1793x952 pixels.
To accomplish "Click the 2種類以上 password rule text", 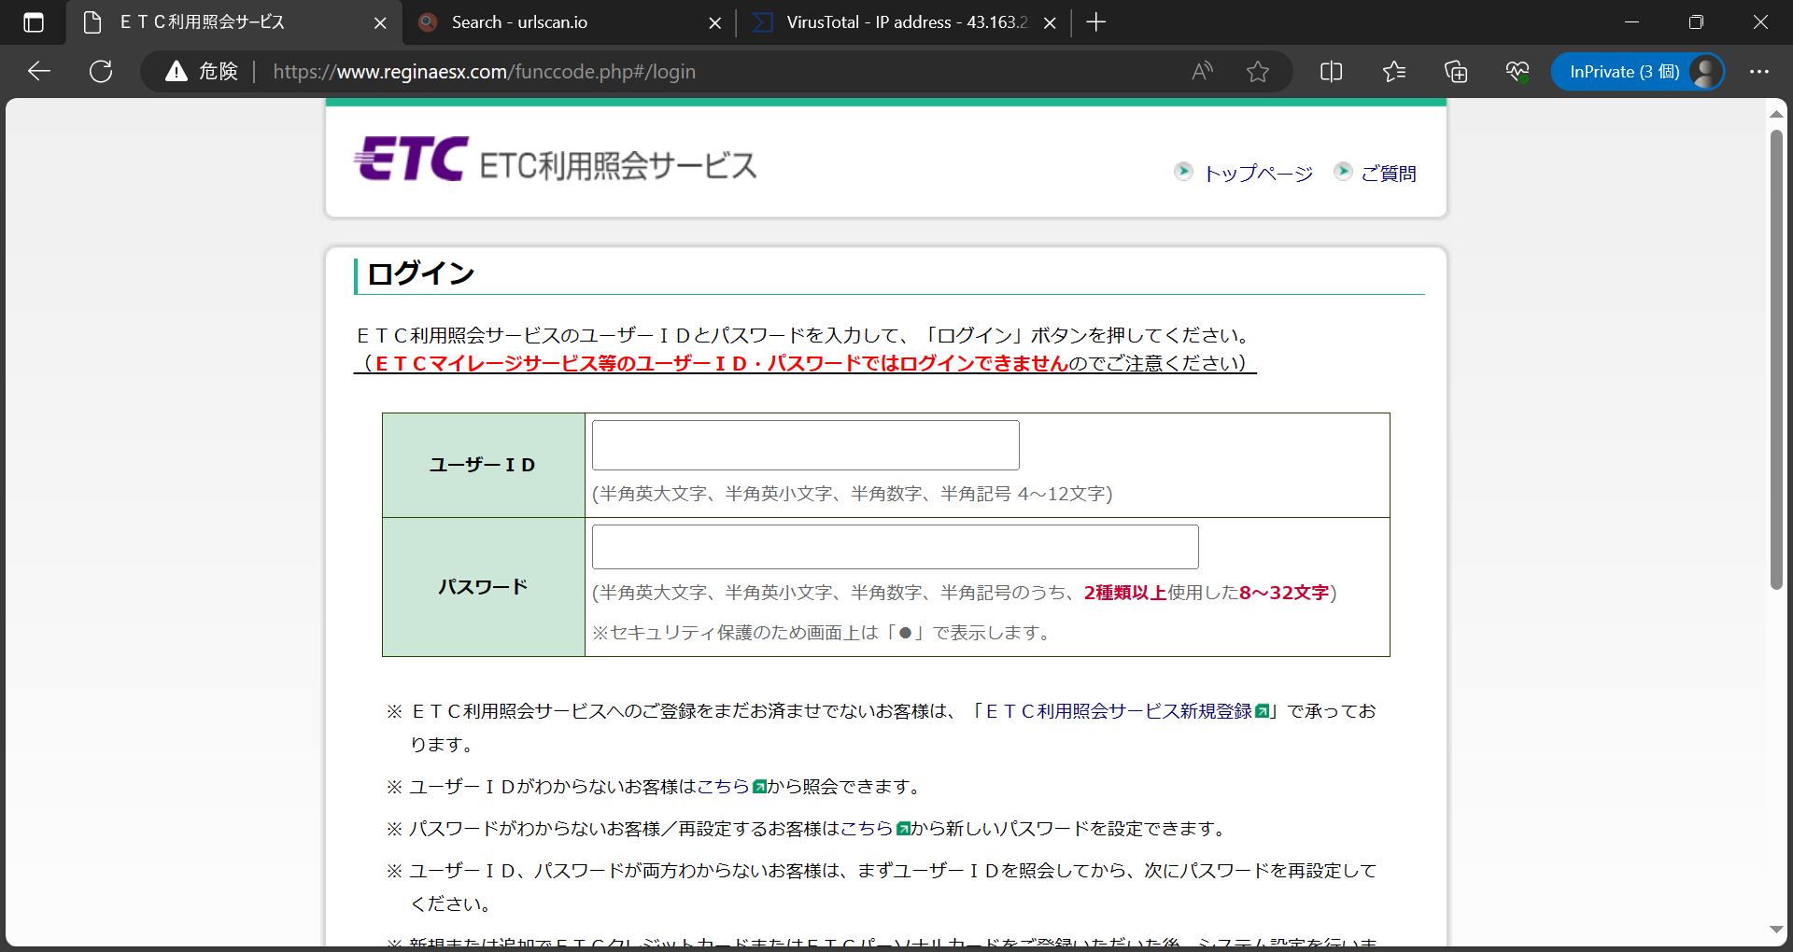I will point(1125,593).
